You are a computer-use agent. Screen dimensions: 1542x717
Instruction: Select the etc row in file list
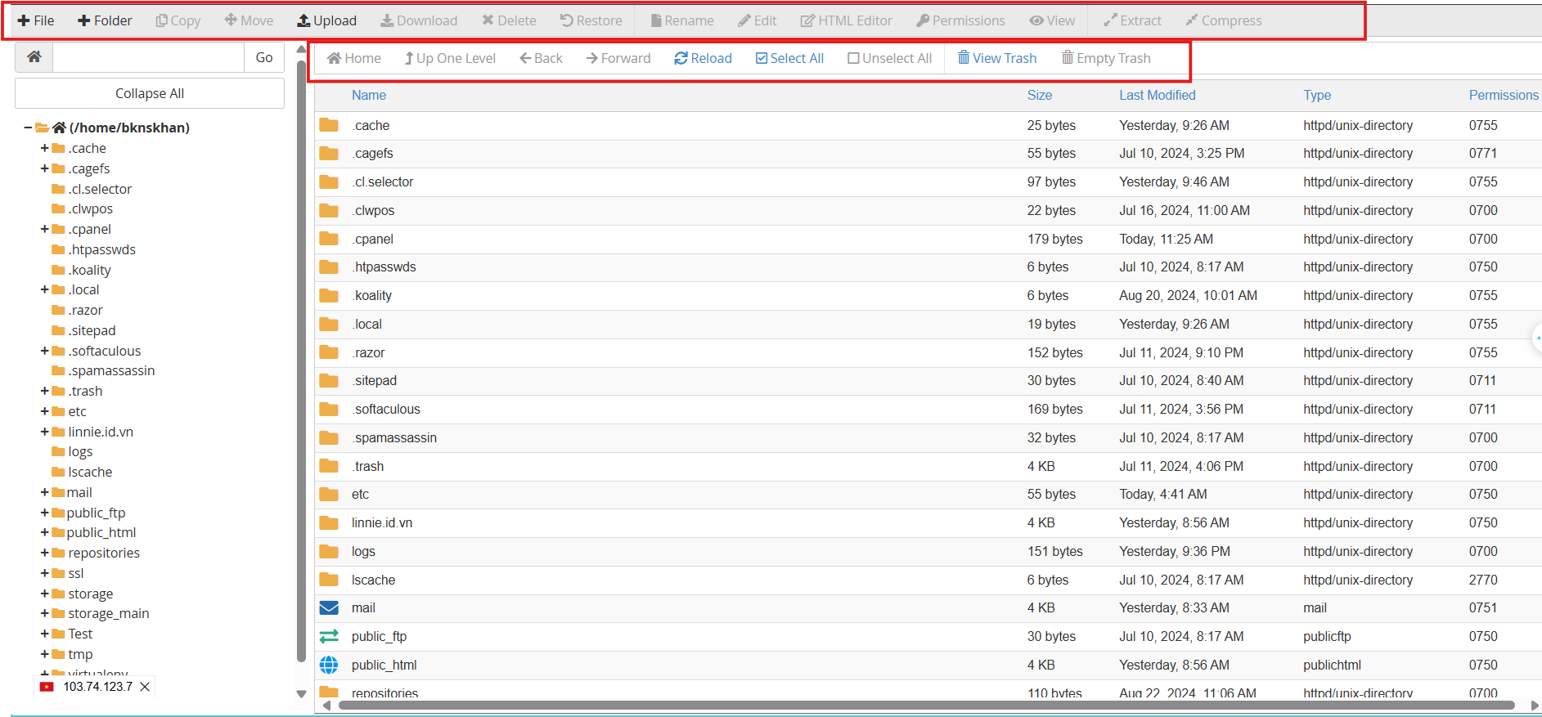928,494
